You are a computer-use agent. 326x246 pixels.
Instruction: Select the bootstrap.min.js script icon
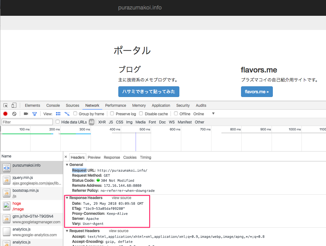6,193
